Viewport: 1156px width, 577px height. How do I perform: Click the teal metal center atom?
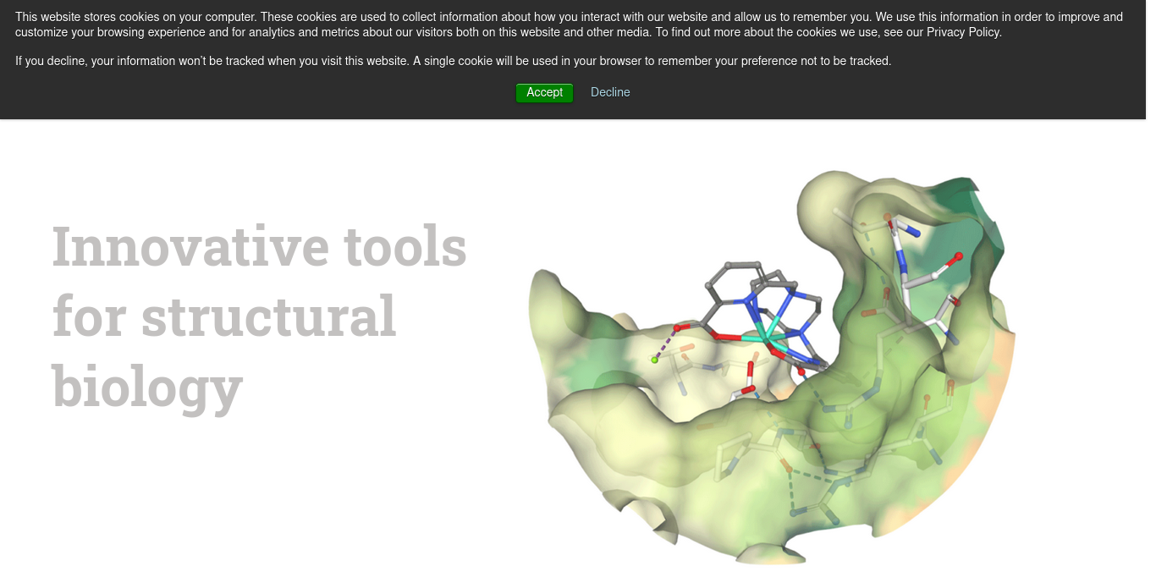pos(766,332)
